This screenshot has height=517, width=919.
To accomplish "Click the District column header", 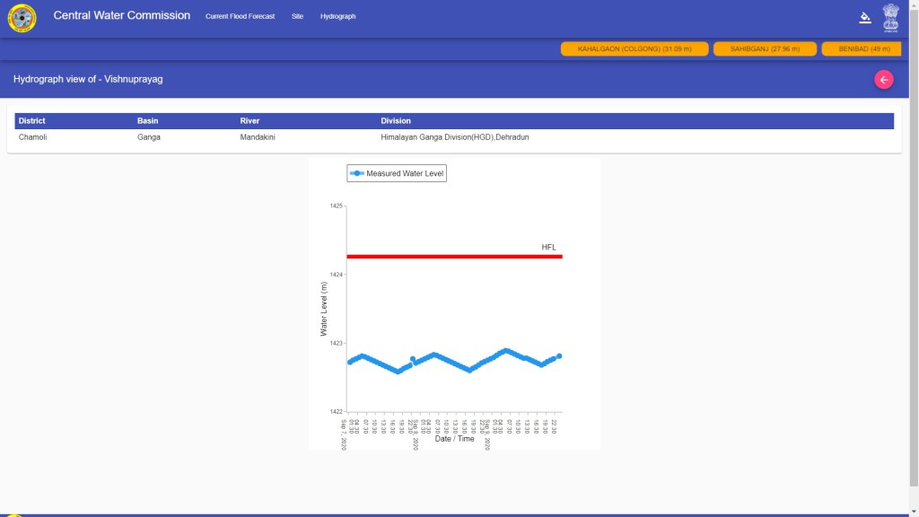I will pos(31,120).
